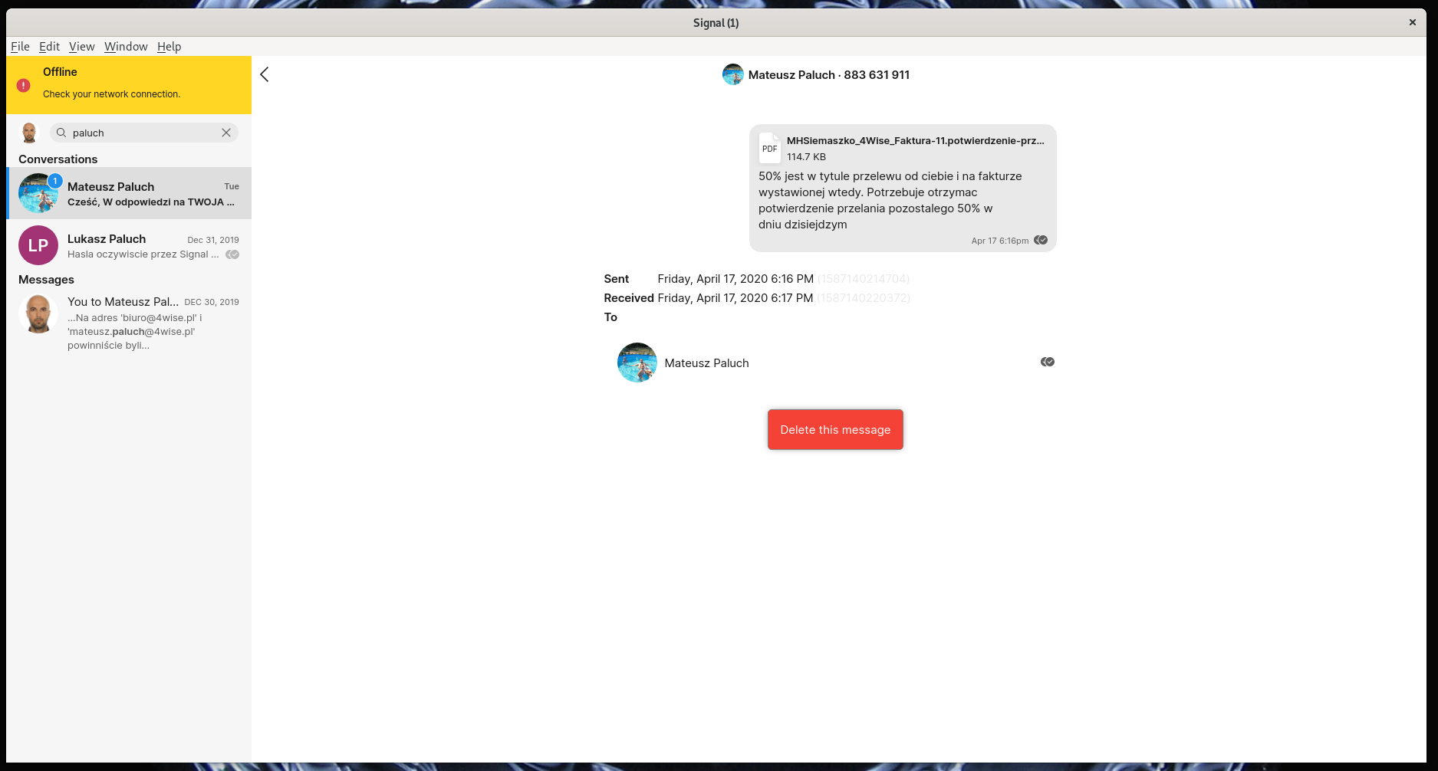The height and width of the screenshot is (771, 1438).
Task: Click read receipt icon in message bubble
Action: [x=1041, y=240]
